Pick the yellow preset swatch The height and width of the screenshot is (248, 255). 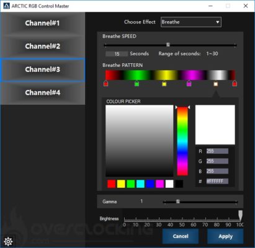tap(121, 184)
